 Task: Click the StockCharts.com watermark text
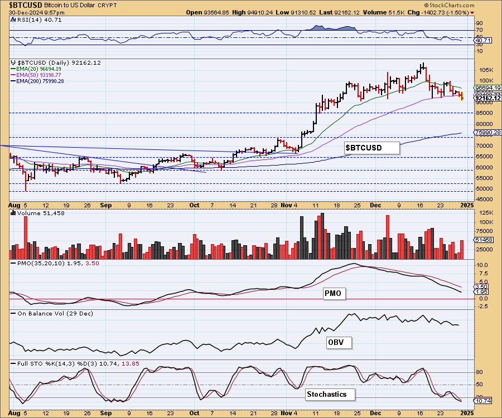(x=449, y=5)
